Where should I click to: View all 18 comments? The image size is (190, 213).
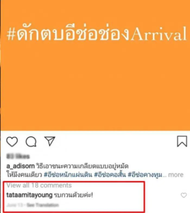39,185
